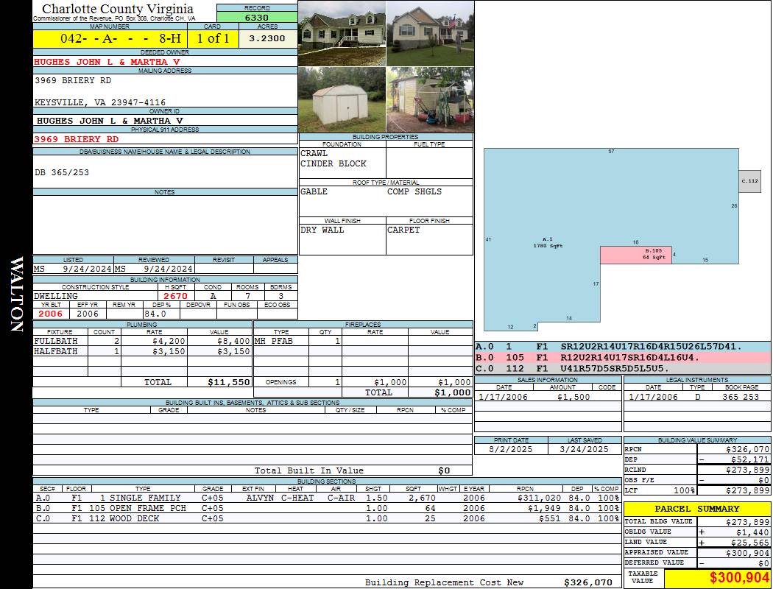Click the WALTON sidebar label
The image size is (773, 589).
pyautogui.click(x=16, y=294)
